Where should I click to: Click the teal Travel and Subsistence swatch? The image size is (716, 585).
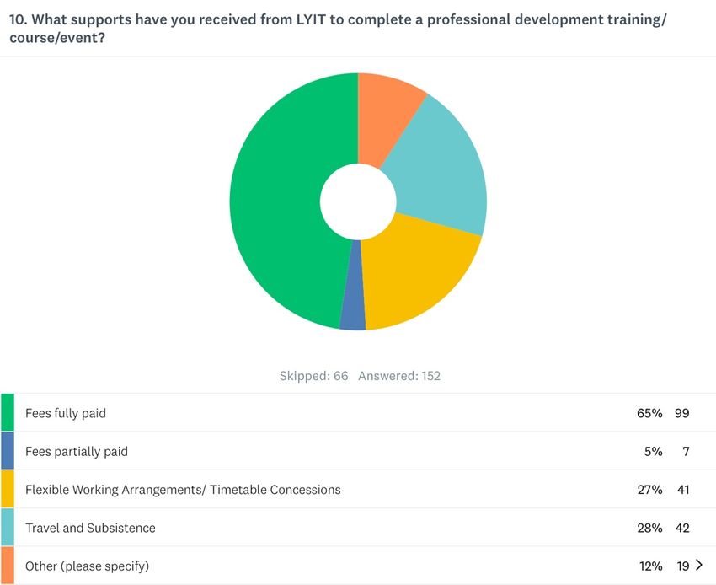(x=8, y=528)
